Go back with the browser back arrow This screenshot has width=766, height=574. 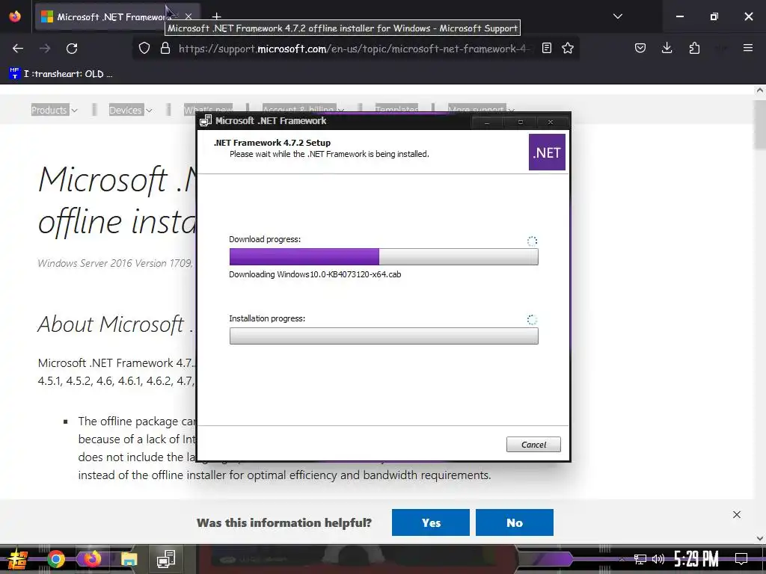[18, 49]
